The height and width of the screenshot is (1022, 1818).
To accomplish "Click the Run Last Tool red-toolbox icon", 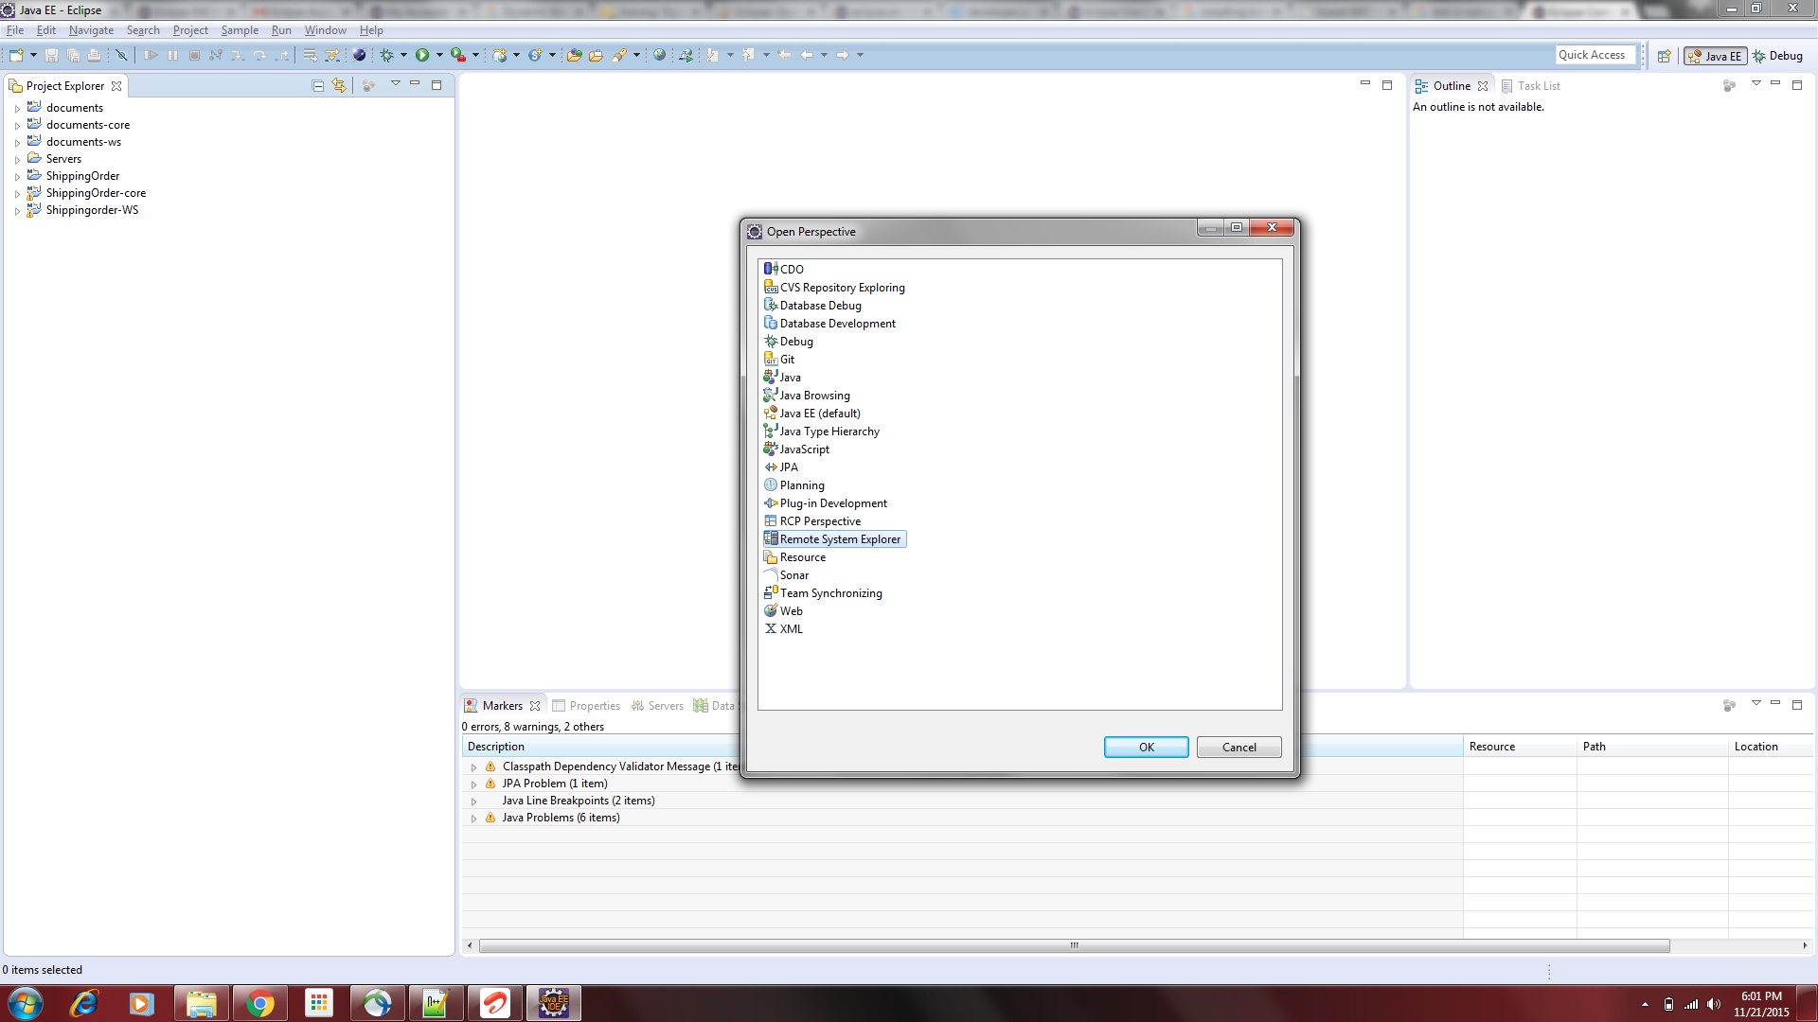I will [x=458, y=55].
